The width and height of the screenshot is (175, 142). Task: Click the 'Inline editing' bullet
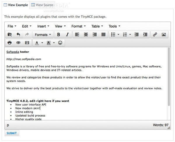click(x=24, y=112)
